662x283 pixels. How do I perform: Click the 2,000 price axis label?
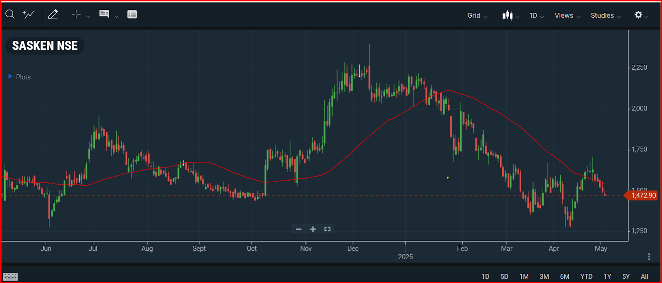(639, 108)
